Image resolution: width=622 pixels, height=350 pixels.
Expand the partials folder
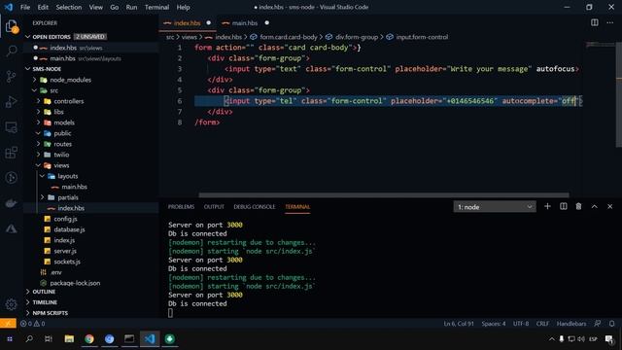(43, 197)
